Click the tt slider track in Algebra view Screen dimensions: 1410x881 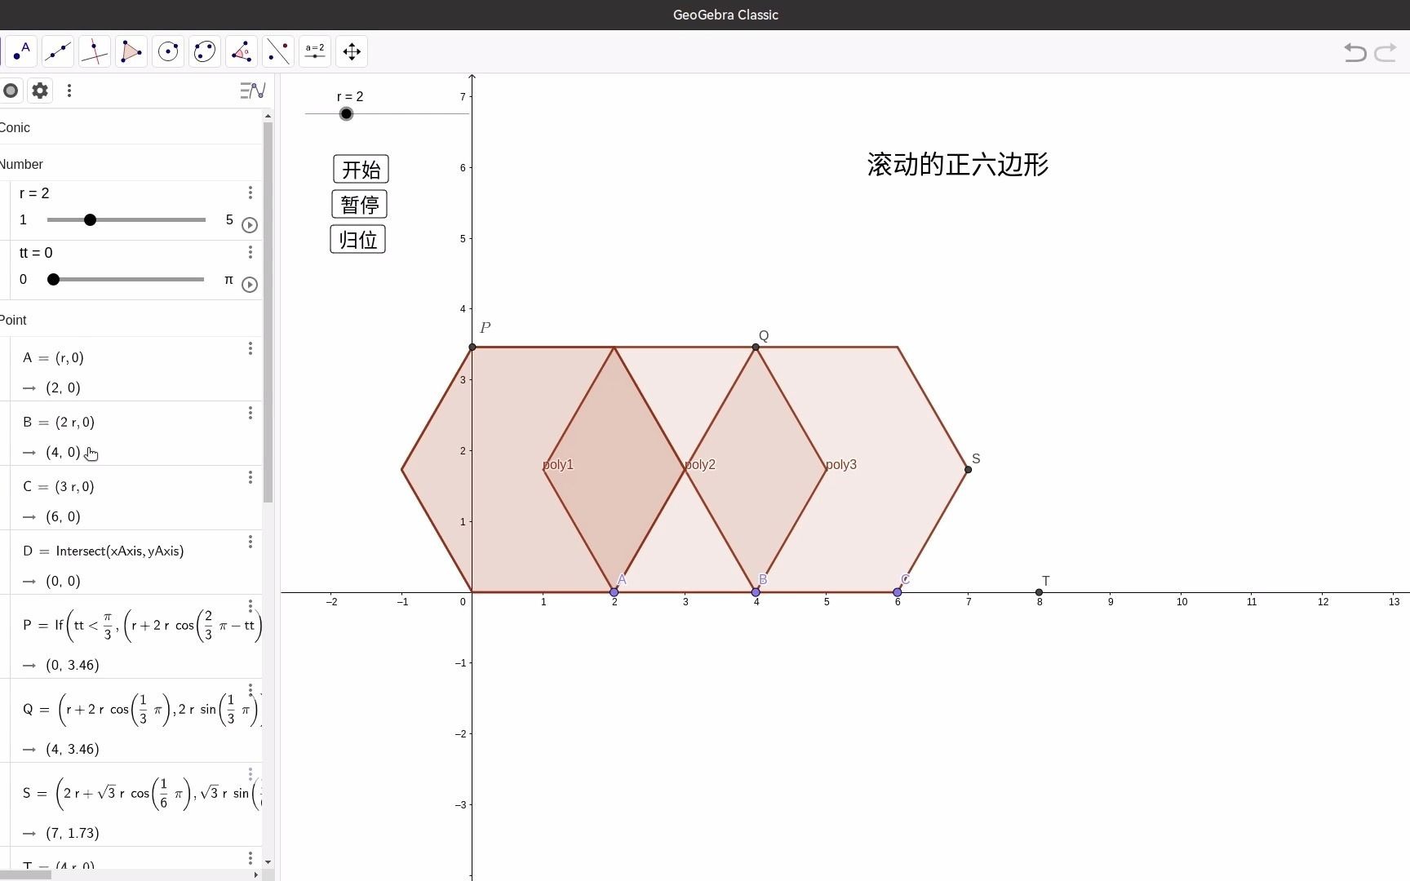point(126,279)
